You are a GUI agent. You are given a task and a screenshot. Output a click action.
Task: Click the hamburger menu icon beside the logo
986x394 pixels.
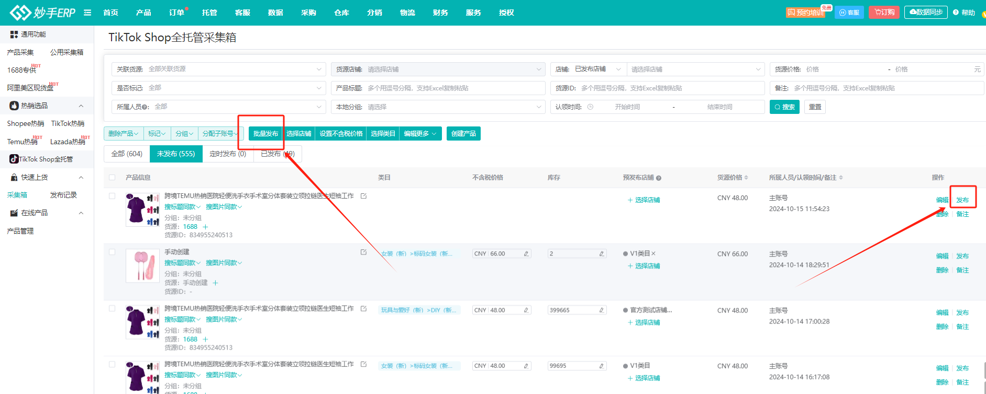pos(87,13)
